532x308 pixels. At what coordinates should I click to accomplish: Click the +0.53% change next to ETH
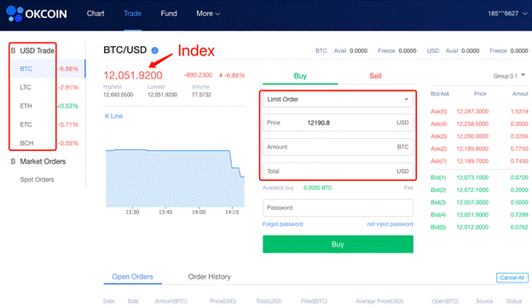(x=68, y=106)
